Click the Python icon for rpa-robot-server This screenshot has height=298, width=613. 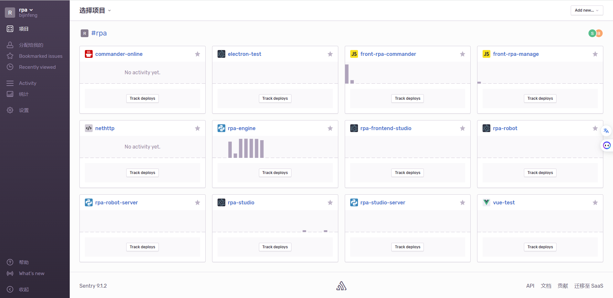[x=89, y=202]
